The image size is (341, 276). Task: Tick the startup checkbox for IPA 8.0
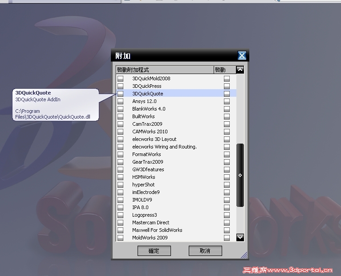(x=227, y=207)
